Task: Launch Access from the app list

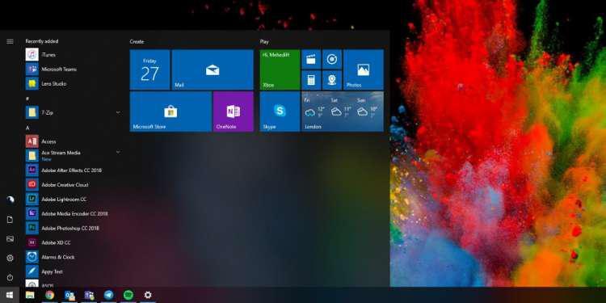Action: 73,141
